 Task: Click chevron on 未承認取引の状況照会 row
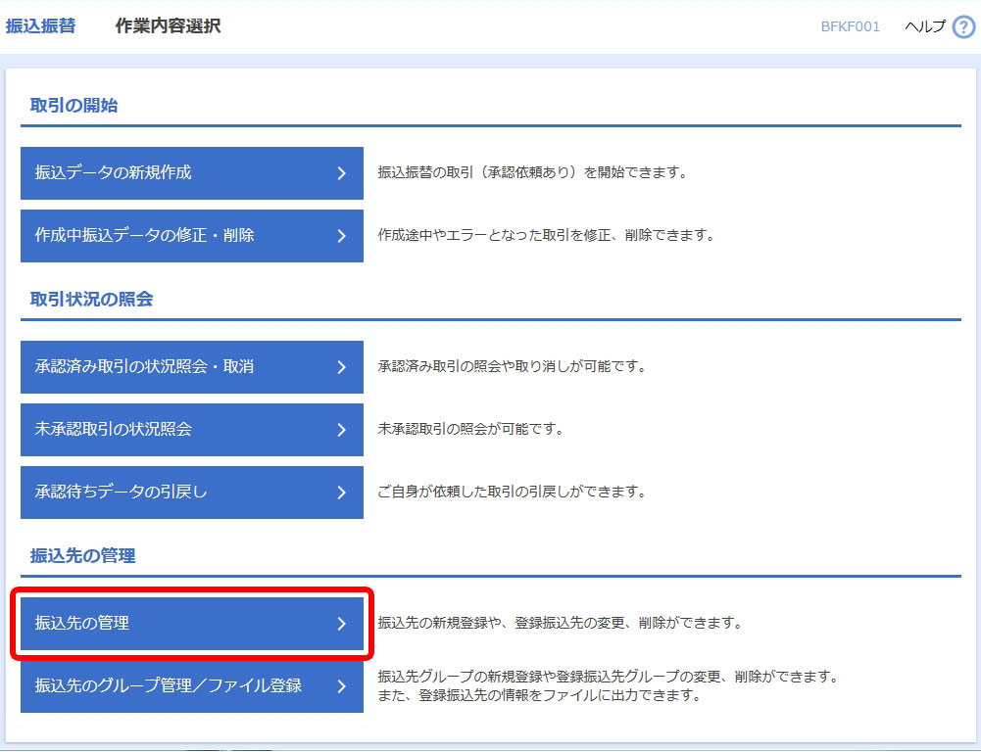(342, 430)
